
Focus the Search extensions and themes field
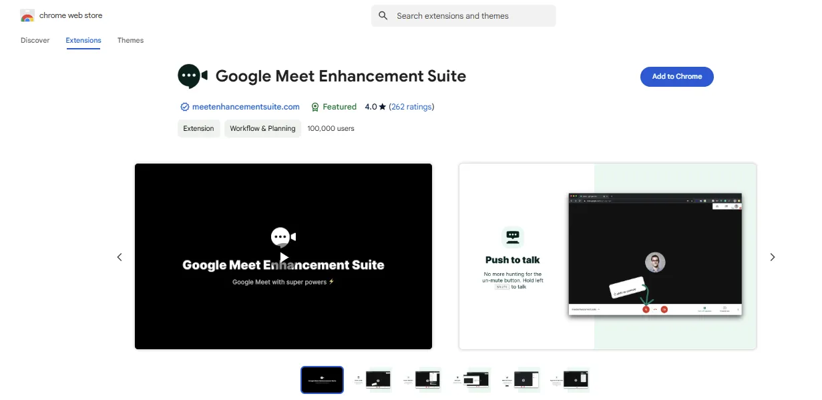pyautogui.click(x=463, y=15)
